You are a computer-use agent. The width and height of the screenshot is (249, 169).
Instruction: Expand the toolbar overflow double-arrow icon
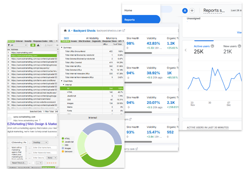(x=57, y=45)
